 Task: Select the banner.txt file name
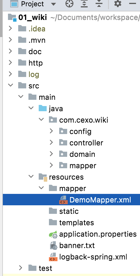click(77, 245)
